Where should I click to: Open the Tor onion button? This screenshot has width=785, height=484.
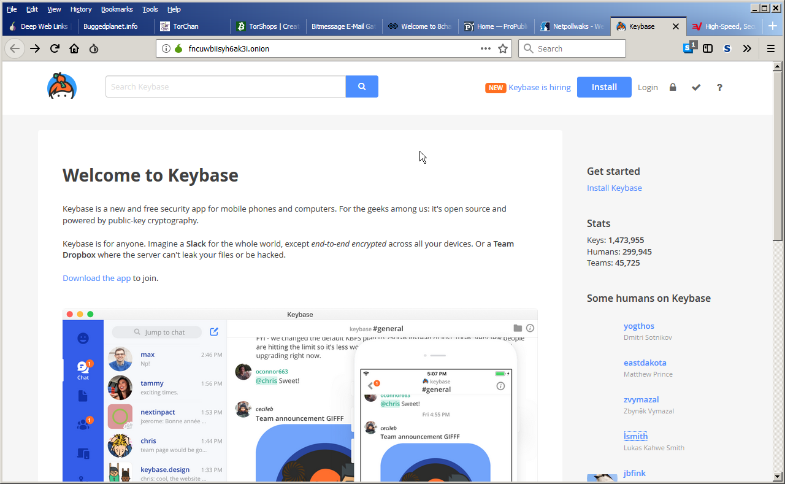click(94, 48)
